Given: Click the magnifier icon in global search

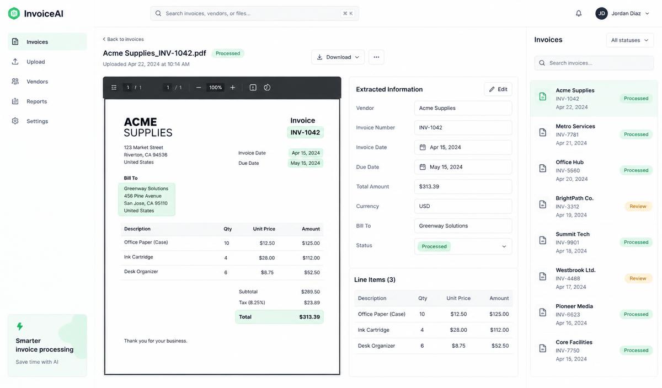Looking at the screenshot, I should pos(158,13).
